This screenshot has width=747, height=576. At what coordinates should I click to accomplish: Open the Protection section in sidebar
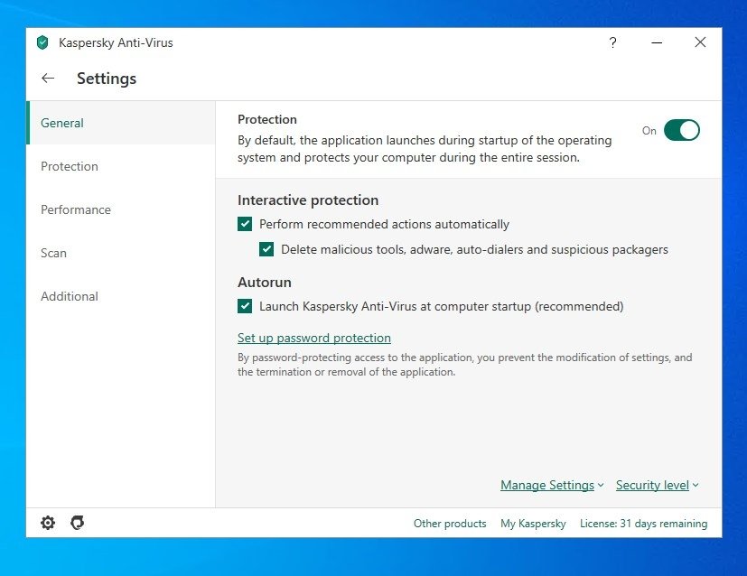[x=121, y=166]
